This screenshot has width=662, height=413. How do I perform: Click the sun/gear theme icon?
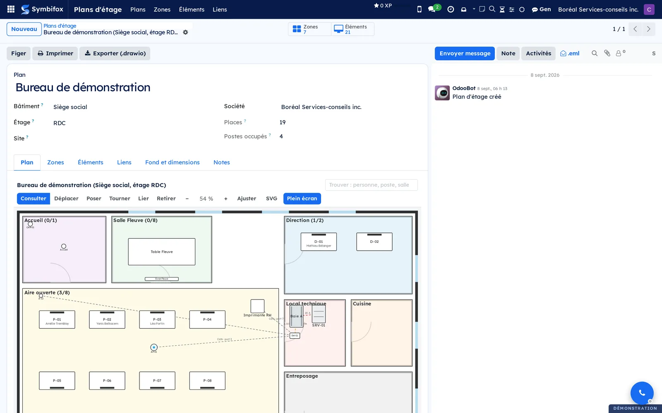point(522,9)
